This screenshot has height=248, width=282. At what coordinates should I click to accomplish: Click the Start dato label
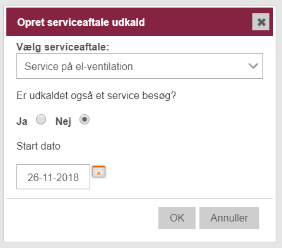38,146
